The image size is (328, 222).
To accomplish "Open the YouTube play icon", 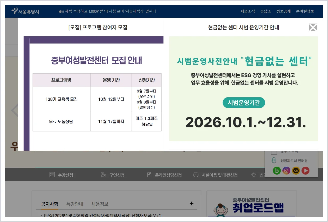I will pyautogui.click(x=305, y=171).
